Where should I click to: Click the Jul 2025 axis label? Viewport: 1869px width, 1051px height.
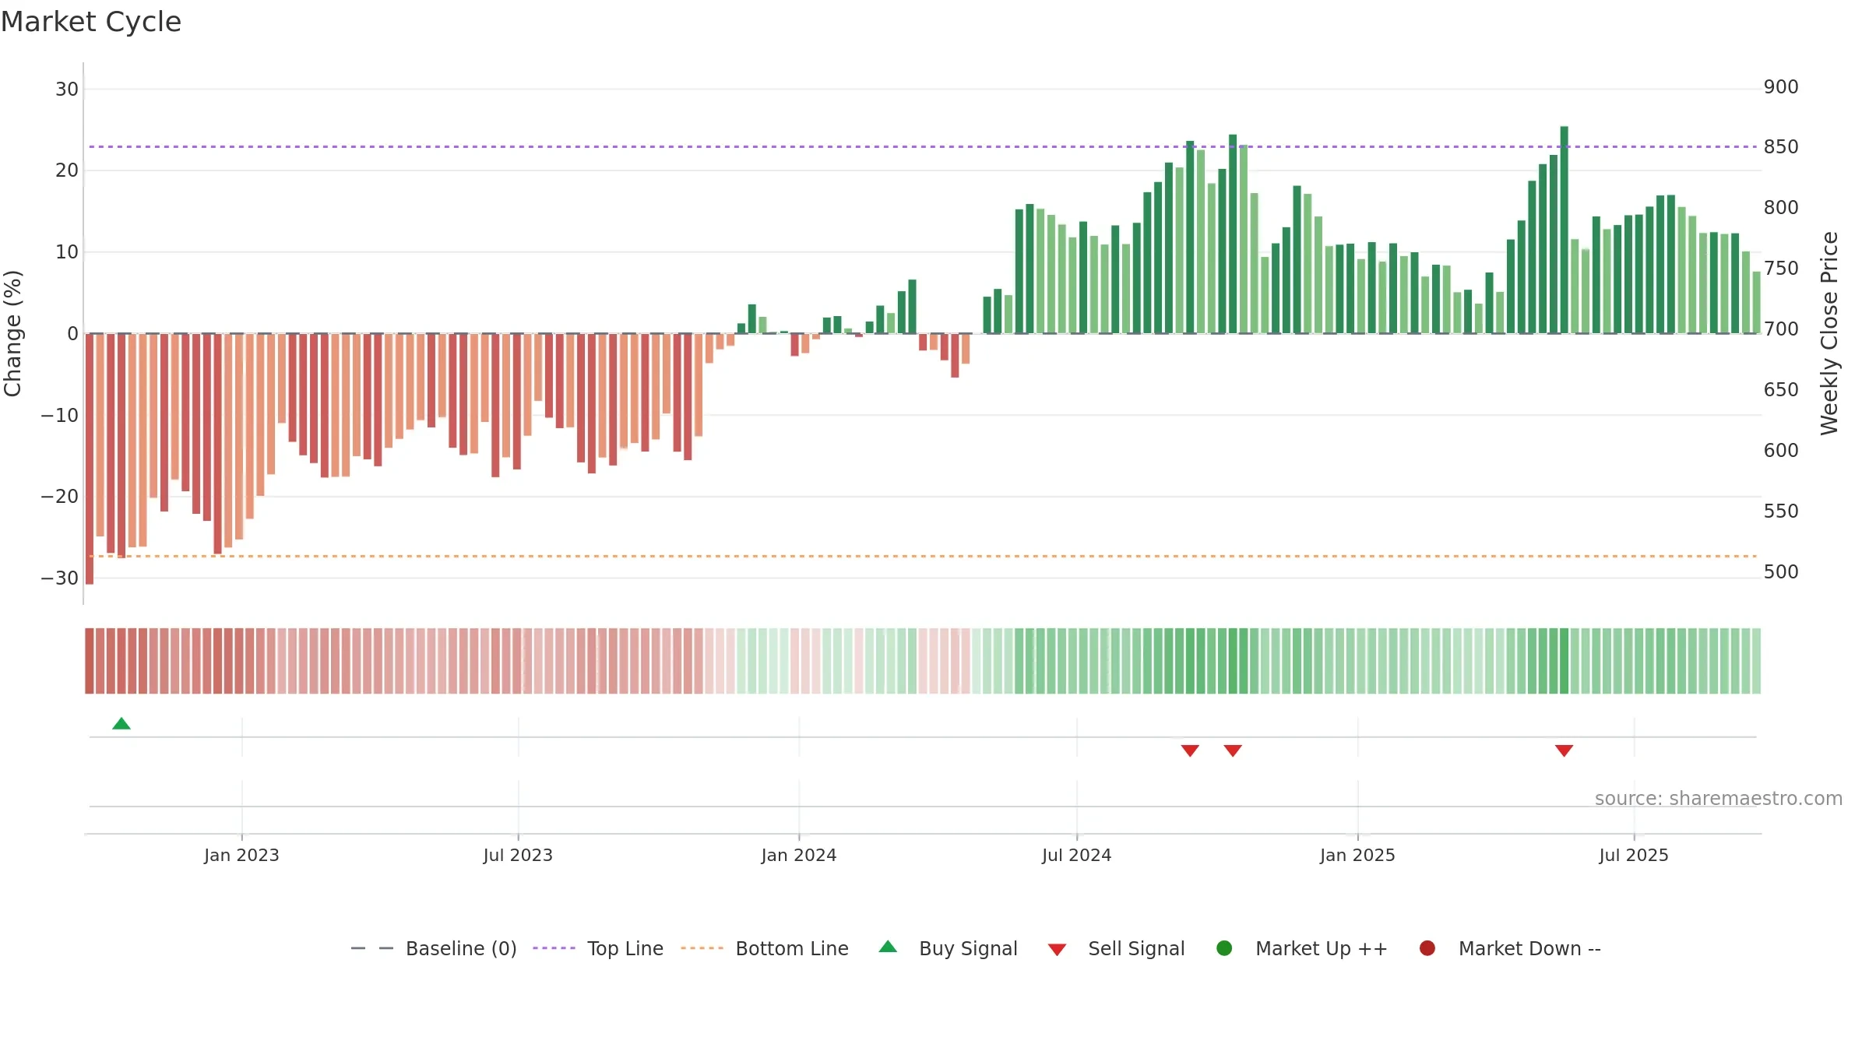(x=1634, y=855)
